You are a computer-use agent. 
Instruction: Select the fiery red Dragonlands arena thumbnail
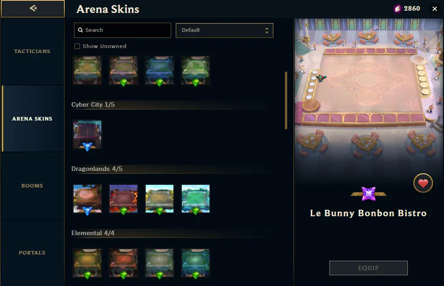[x=123, y=199]
